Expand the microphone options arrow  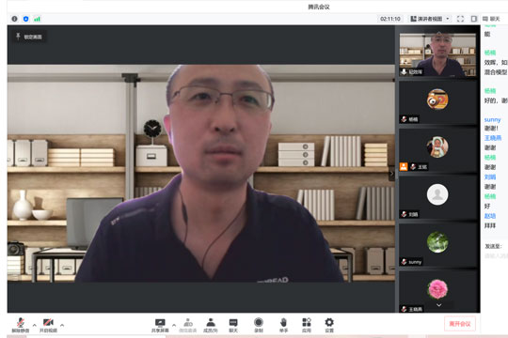click(35, 325)
